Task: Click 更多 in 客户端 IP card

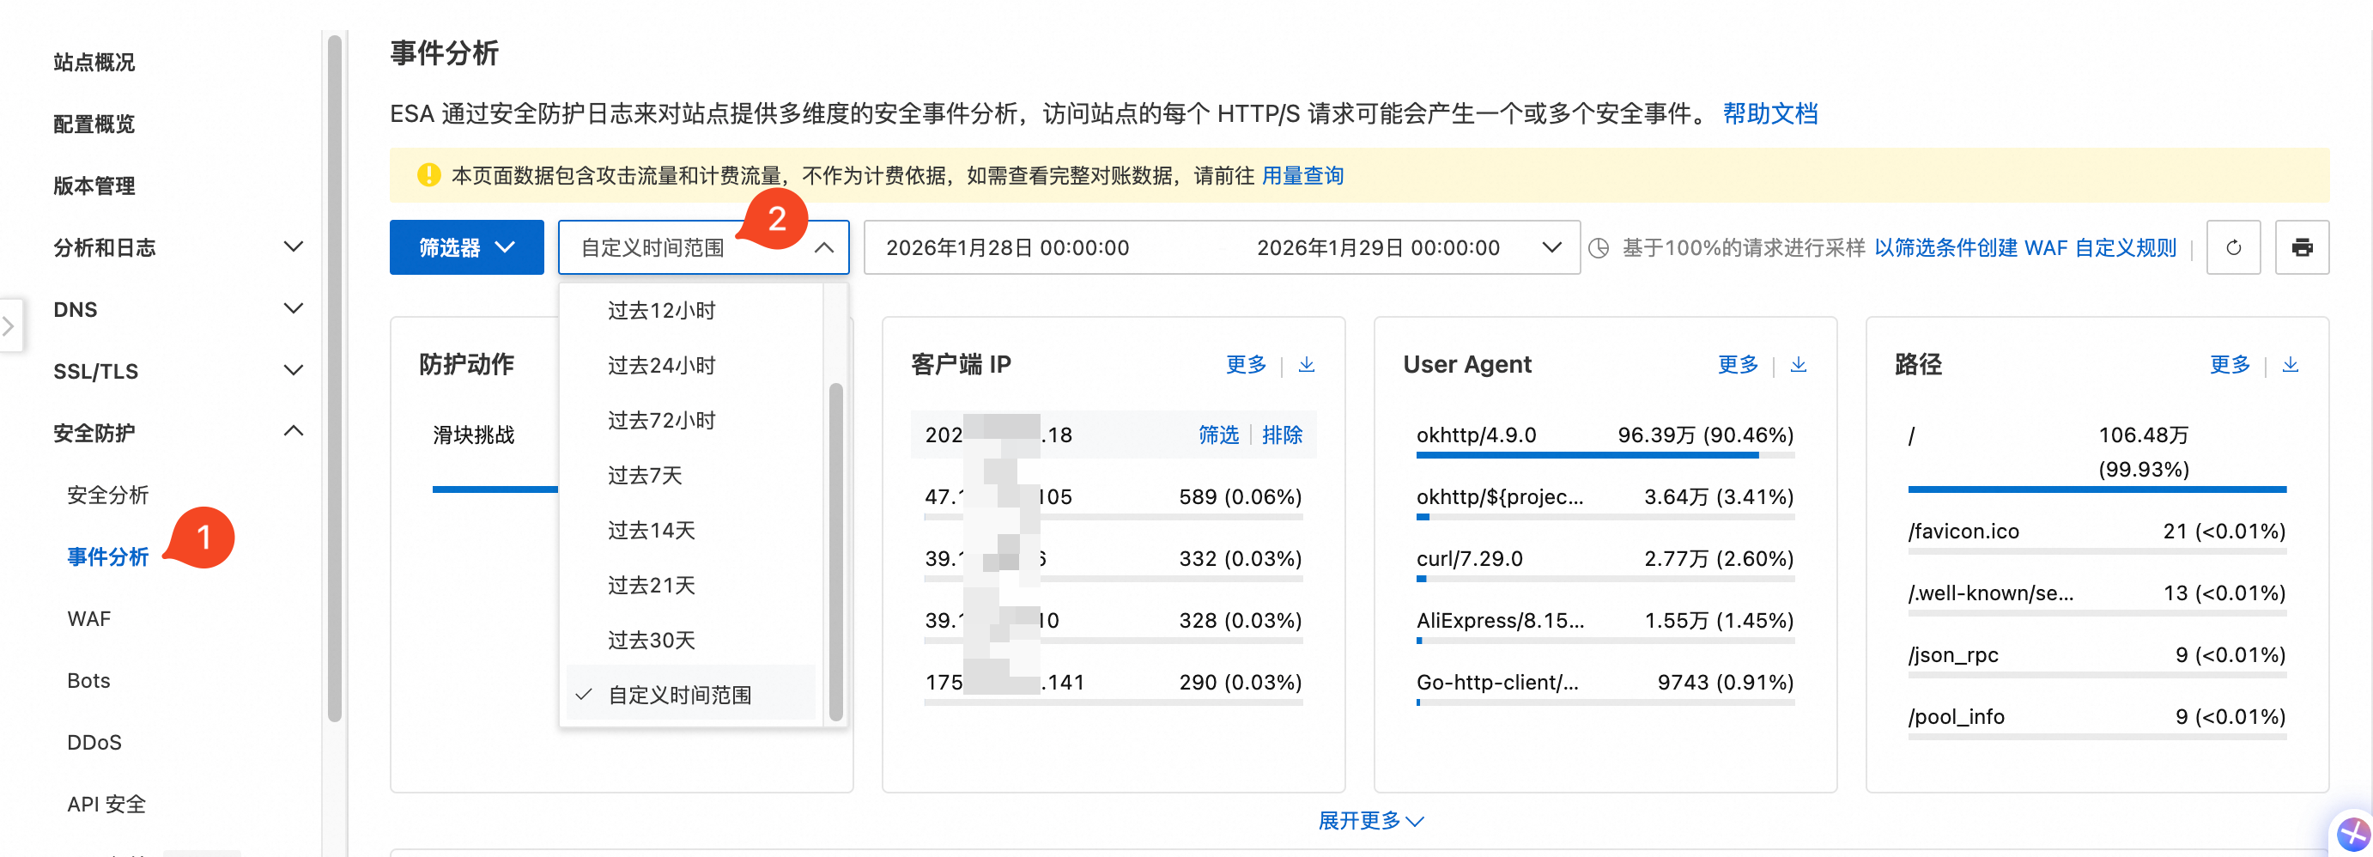Action: pyautogui.click(x=1247, y=365)
